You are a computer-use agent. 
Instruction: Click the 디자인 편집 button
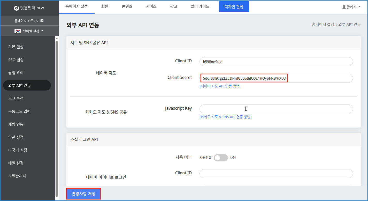click(x=234, y=7)
